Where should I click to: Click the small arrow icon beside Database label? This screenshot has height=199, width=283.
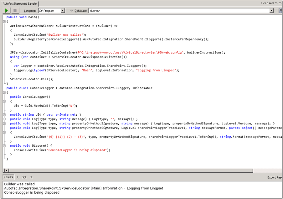coord(71,11)
